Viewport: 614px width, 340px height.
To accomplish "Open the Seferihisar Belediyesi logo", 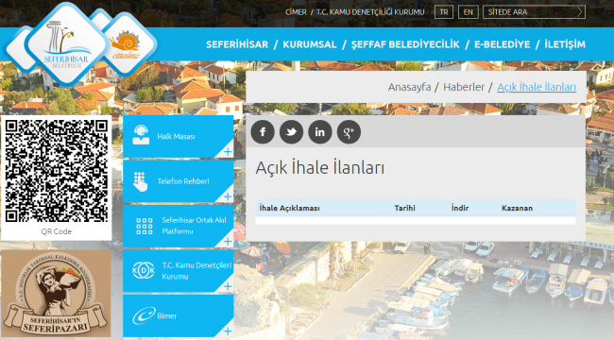I will click(x=66, y=44).
